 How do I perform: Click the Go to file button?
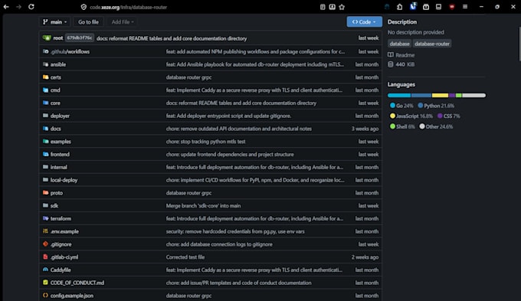88,22
